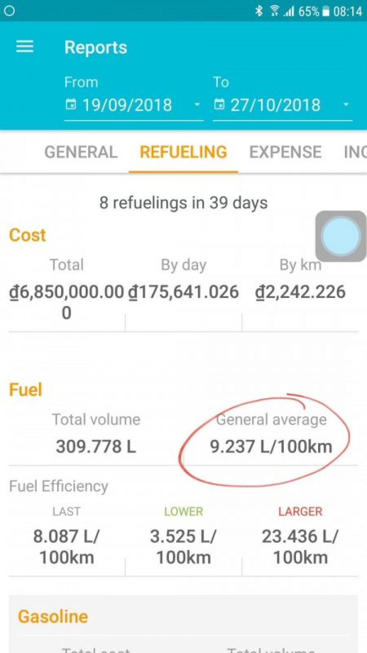The image size is (367, 653).
Task: Open the 27/10/2018 end date picker
Action: click(282, 105)
